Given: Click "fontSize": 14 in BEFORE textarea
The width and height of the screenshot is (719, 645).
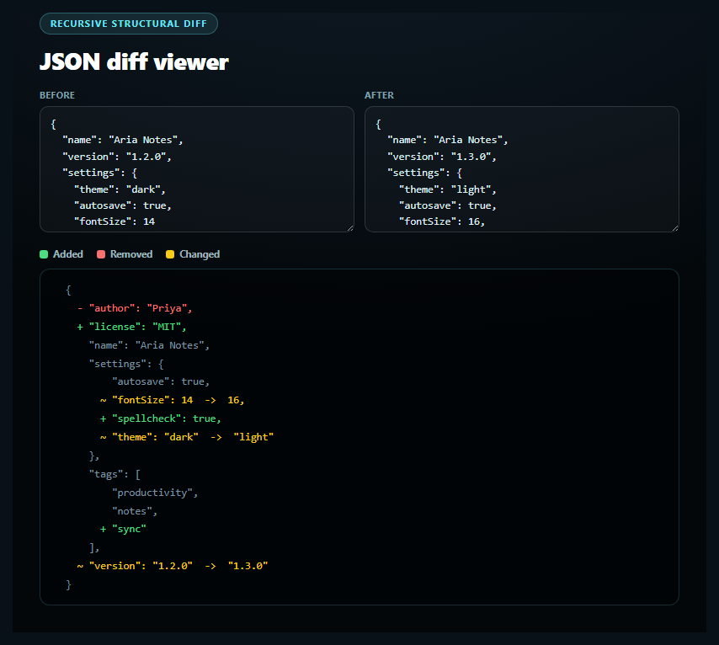Looking at the screenshot, I should click(x=115, y=221).
